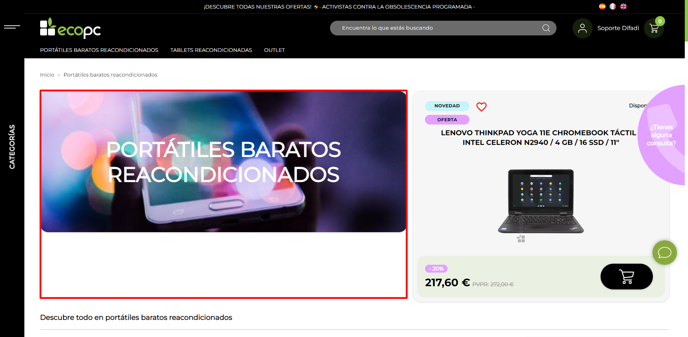Open the green chat bubble widget
The width and height of the screenshot is (688, 337).
pos(664,253)
